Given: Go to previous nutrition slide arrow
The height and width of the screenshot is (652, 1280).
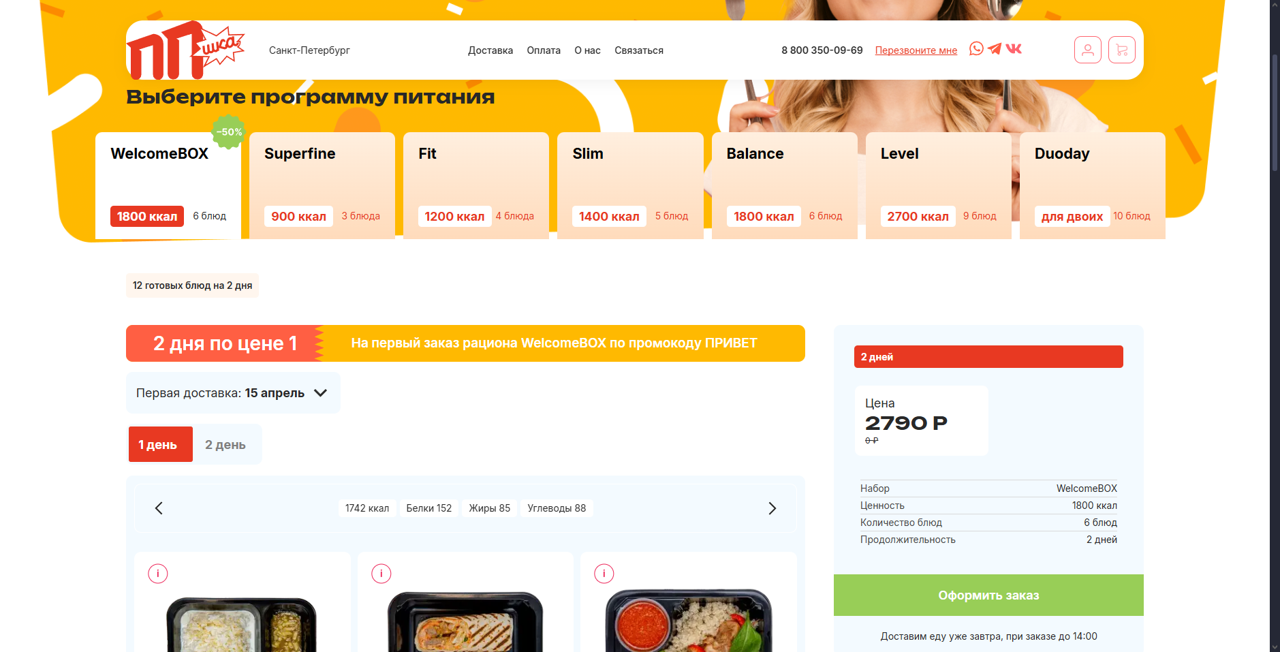Looking at the screenshot, I should pos(159,508).
